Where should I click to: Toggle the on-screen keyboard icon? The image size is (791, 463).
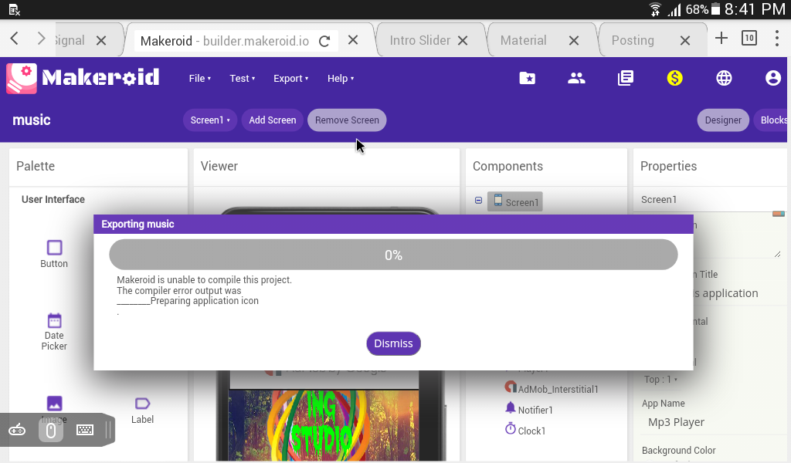[x=85, y=430]
